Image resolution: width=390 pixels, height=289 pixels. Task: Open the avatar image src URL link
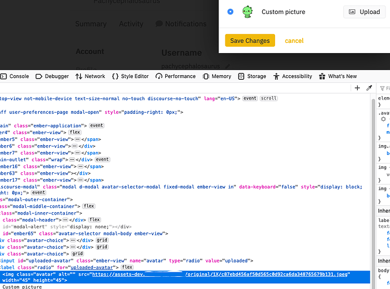coord(220,274)
